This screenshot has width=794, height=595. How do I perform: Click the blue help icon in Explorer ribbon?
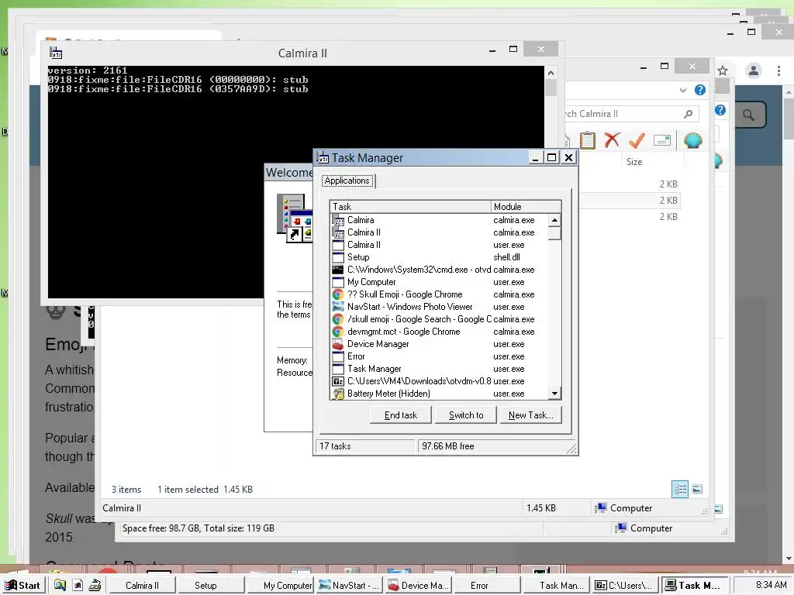pyautogui.click(x=700, y=90)
